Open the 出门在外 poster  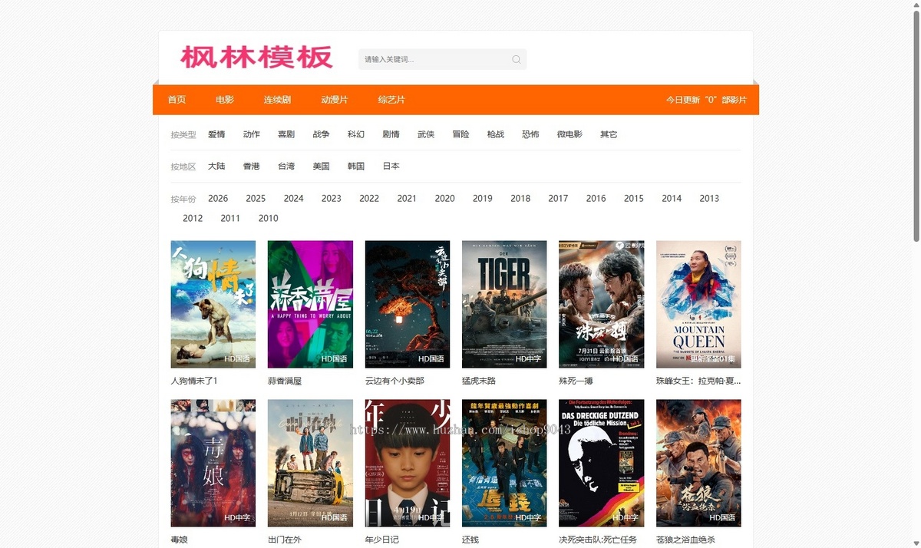point(310,463)
